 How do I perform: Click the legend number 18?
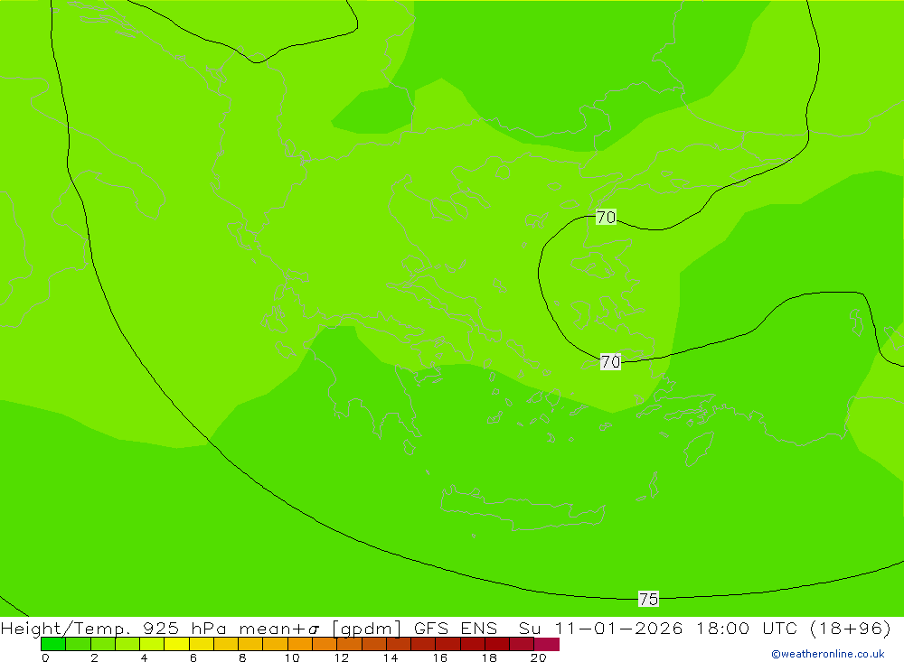pos(489,657)
